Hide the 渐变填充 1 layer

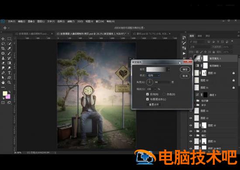point(191,58)
